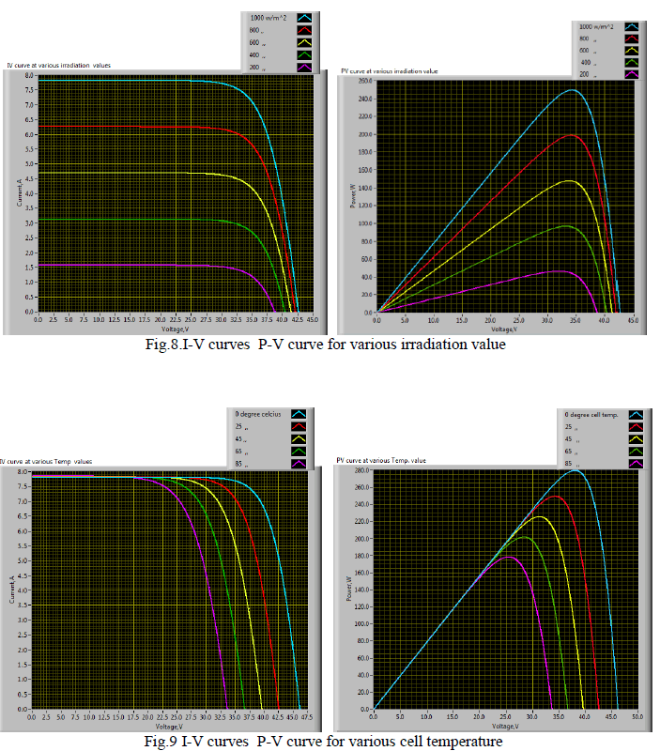Click cyan 0 degree celcius plot icon

(x=300, y=413)
